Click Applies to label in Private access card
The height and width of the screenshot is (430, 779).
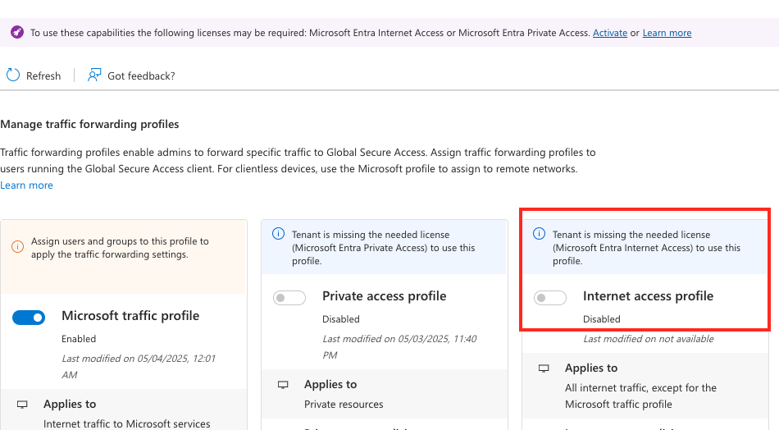tap(330, 384)
